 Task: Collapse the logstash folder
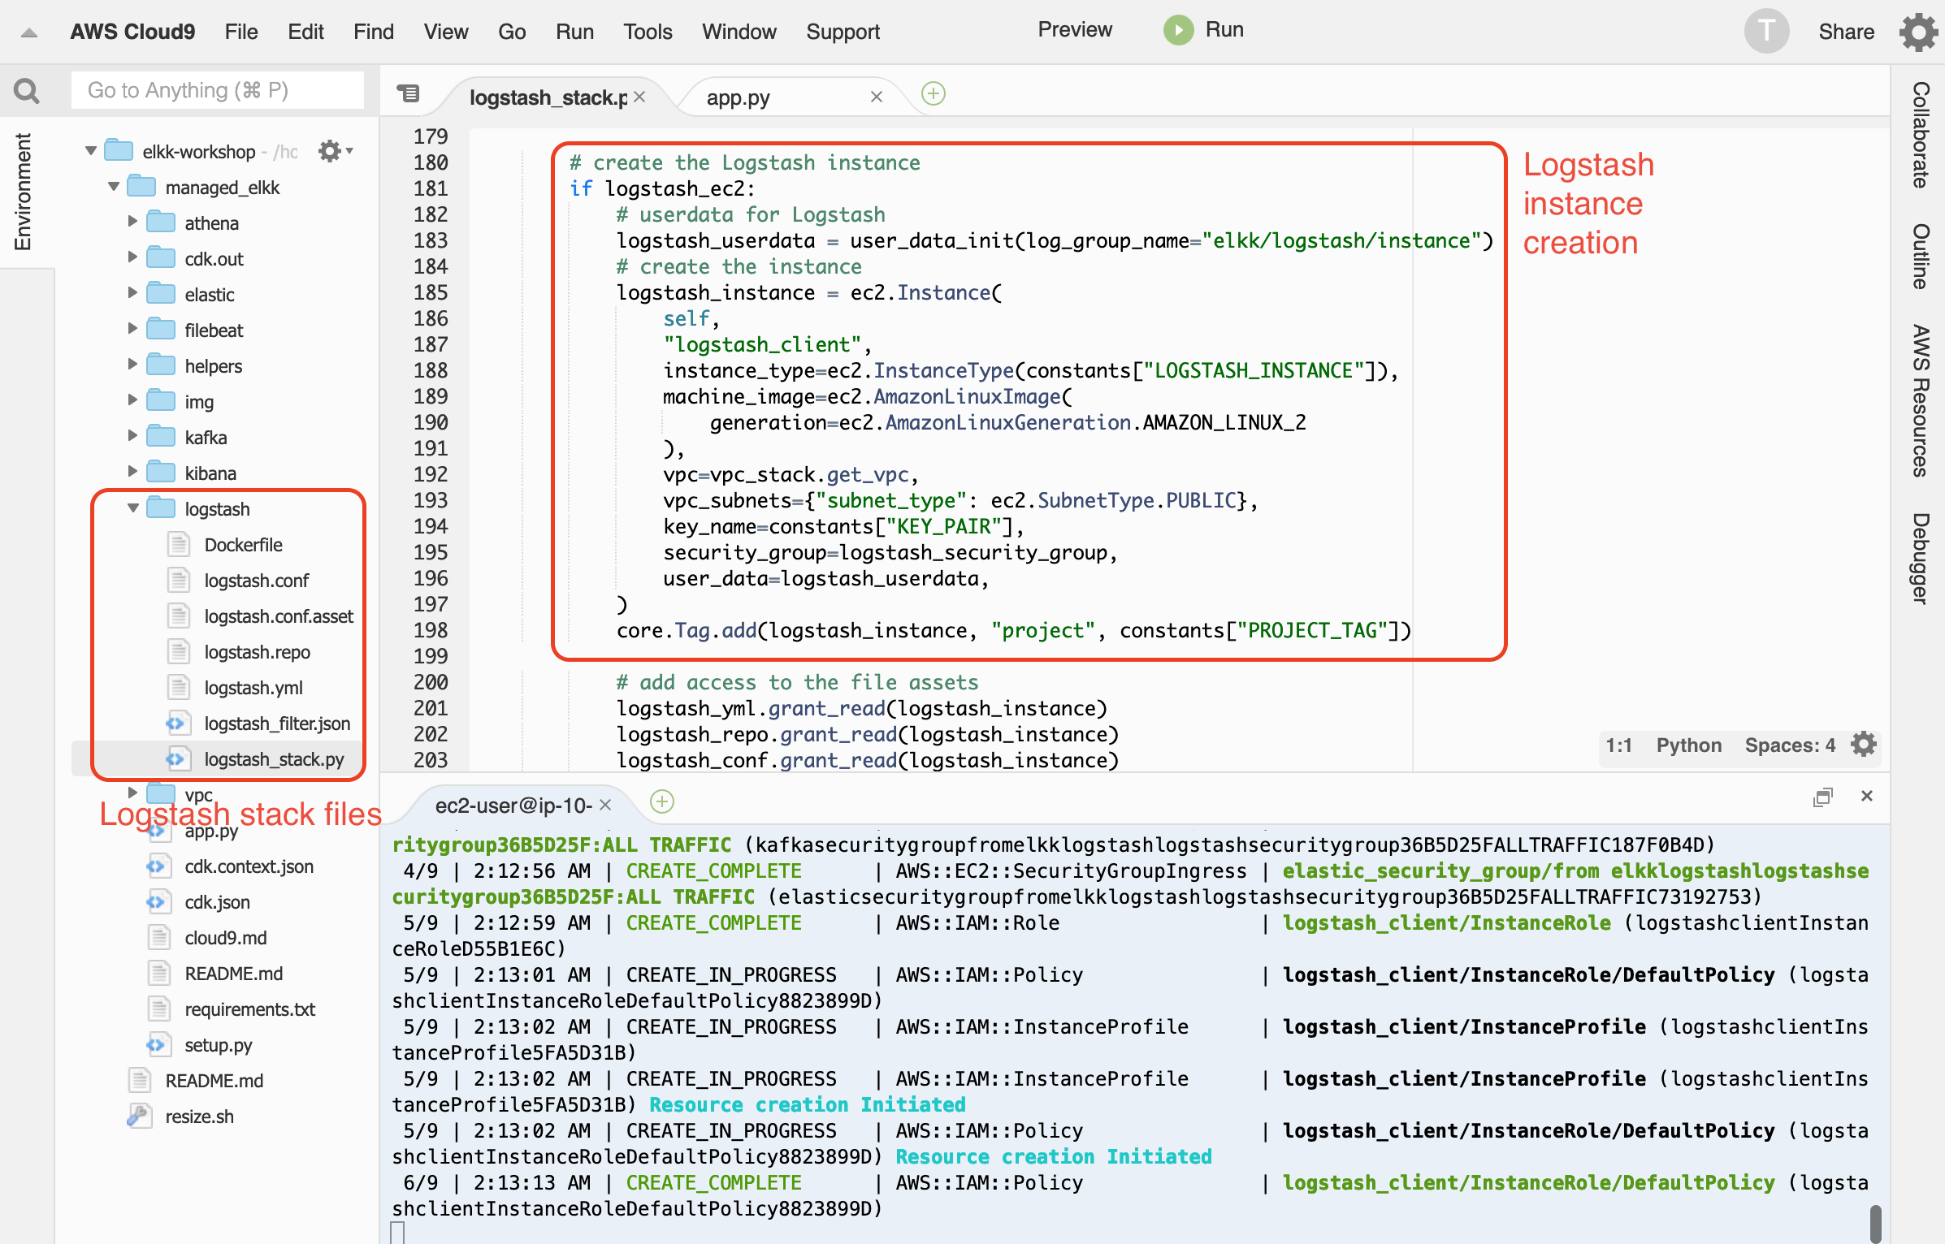click(x=133, y=508)
